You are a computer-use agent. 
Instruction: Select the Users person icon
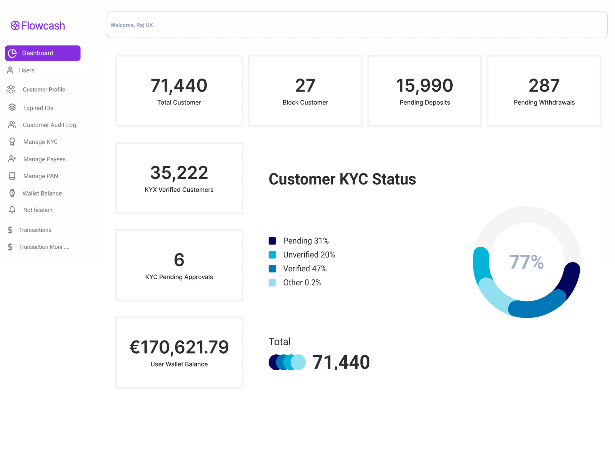(x=10, y=70)
